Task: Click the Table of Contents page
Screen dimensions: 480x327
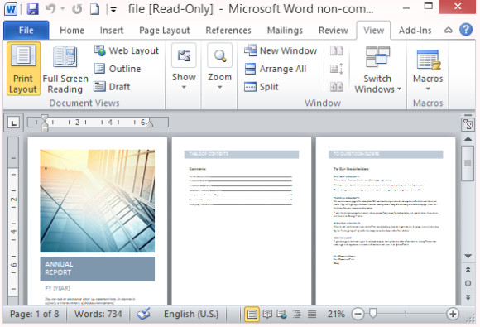Action: tap(242, 220)
